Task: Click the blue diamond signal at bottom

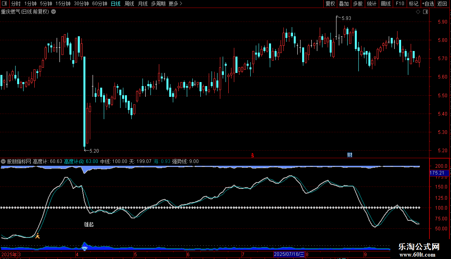Action: [85, 248]
